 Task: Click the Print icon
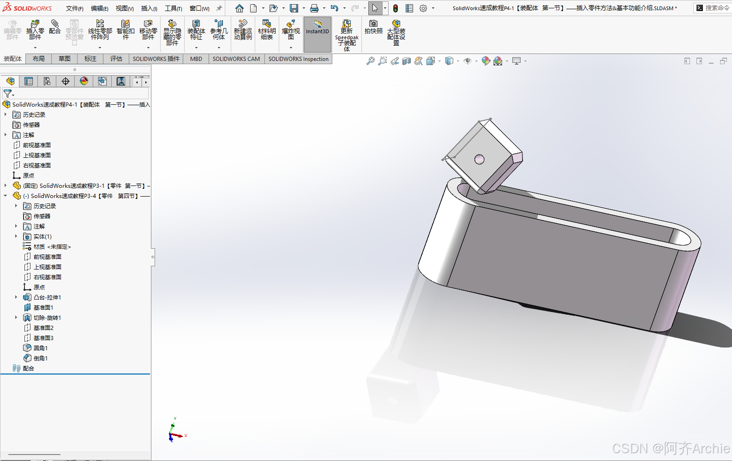pos(314,8)
